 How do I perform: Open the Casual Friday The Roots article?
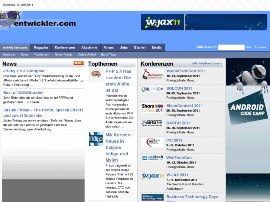point(43,113)
